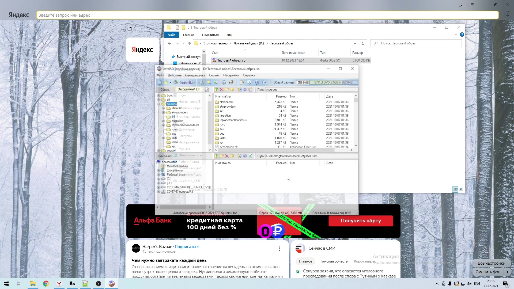Viewport: 514px width, 289px height.
Task: Open the Действия menu in UltraISO
Action: pos(175,75)
